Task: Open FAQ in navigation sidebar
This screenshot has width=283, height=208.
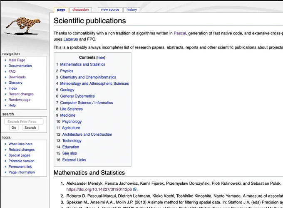Action: [12, 71]
